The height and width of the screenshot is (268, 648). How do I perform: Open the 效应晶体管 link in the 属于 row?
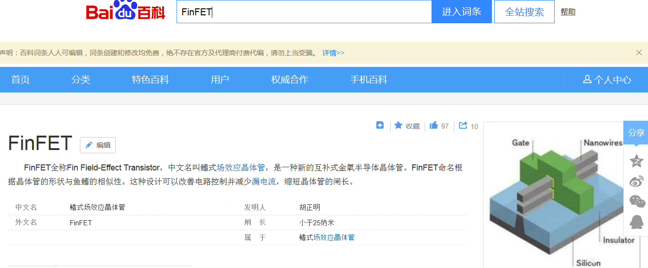(334, 237)
